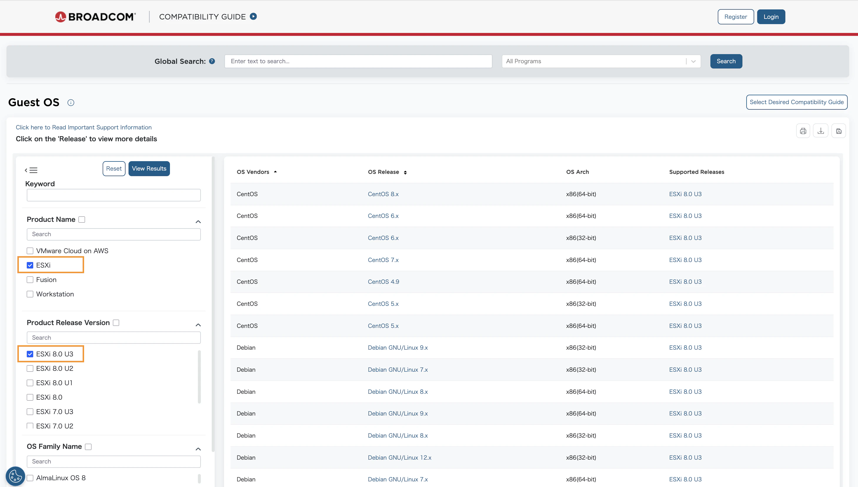The image size is (858, 487).
Task: Click the global Search button
Action: 726,61
